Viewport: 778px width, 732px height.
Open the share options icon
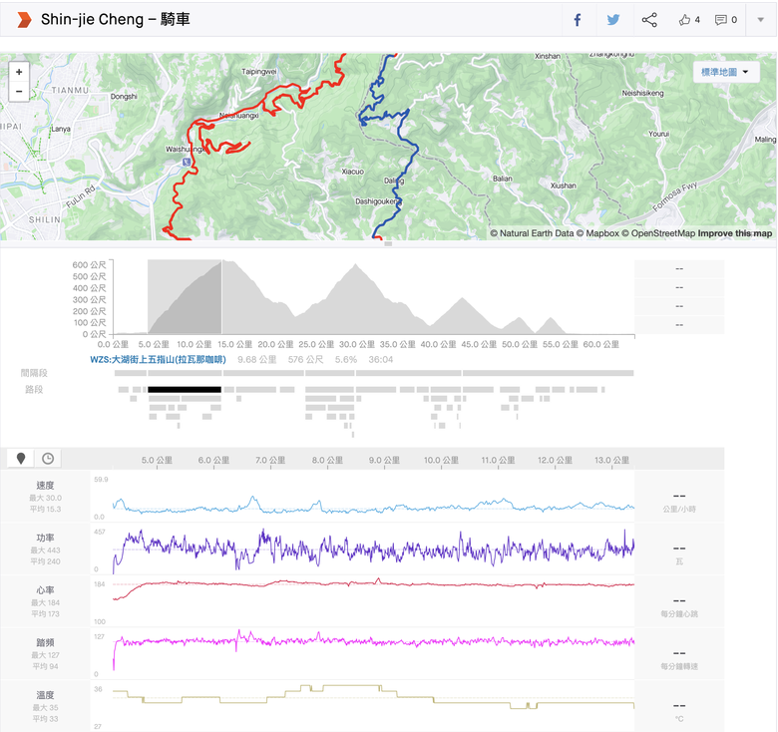coord(649,20)
